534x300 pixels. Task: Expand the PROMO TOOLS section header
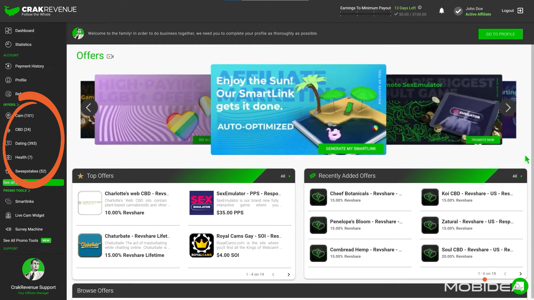[x=17, y=191]
